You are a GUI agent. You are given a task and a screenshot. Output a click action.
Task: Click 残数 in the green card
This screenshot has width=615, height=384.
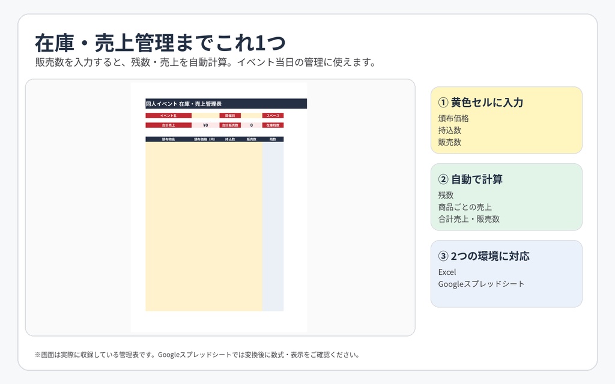pyautogui.click(x=446, y=195)
